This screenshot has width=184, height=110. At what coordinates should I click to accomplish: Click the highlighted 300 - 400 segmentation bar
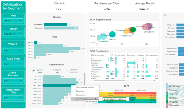(59, 85)
